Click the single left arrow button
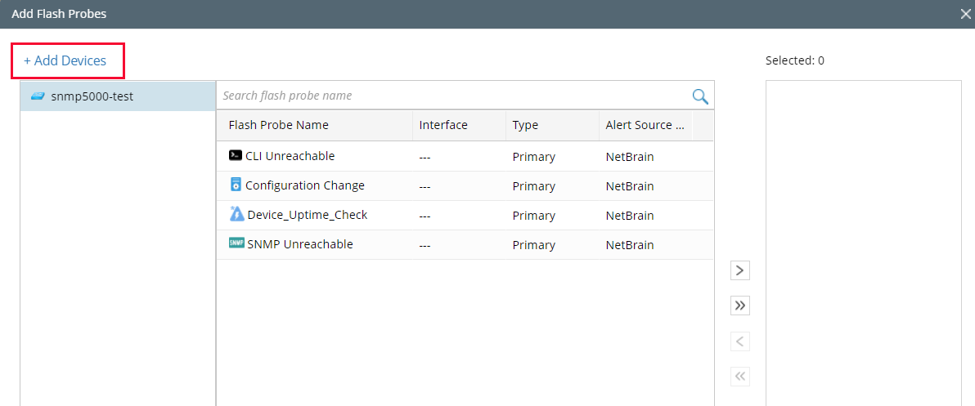Image resolution: width=975 pixels, height=406 pixels. pyautogui.click(x=740, y=341)
